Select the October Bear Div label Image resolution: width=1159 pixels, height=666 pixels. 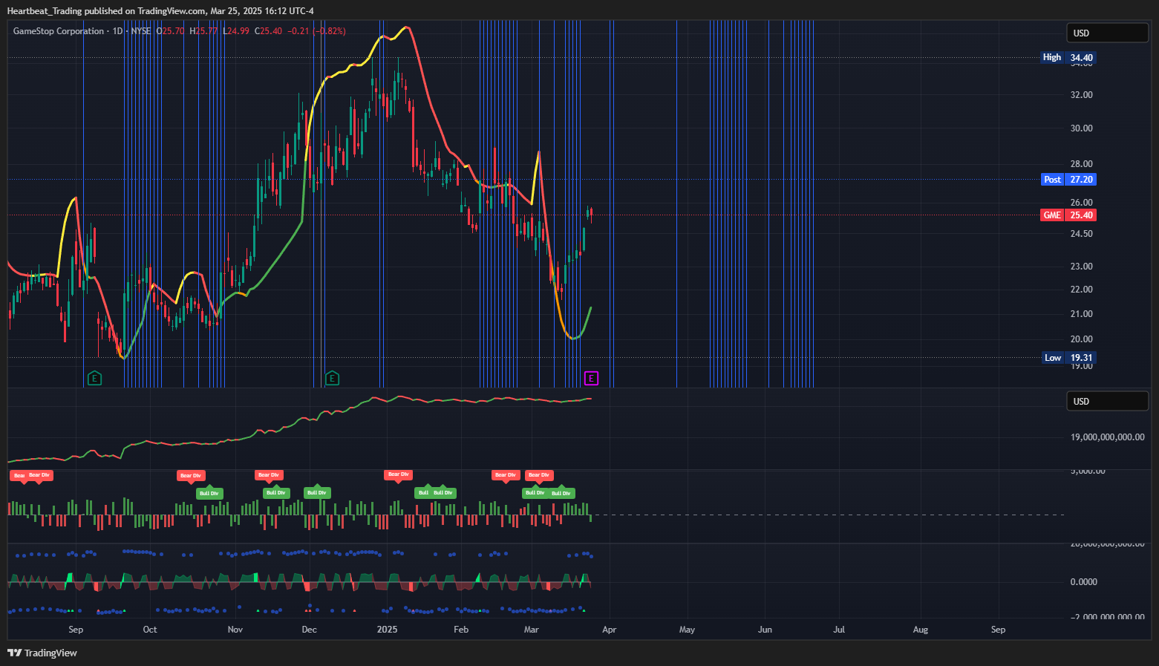[x=191, y=475]
